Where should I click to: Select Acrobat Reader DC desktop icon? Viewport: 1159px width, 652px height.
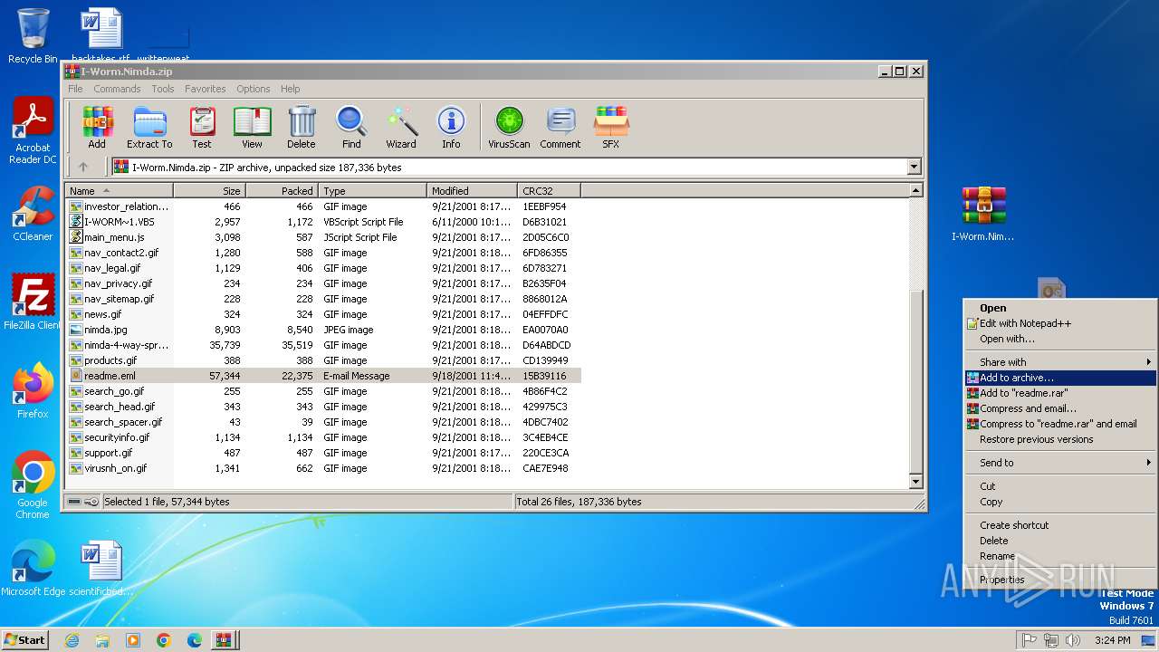pos(33,130)
